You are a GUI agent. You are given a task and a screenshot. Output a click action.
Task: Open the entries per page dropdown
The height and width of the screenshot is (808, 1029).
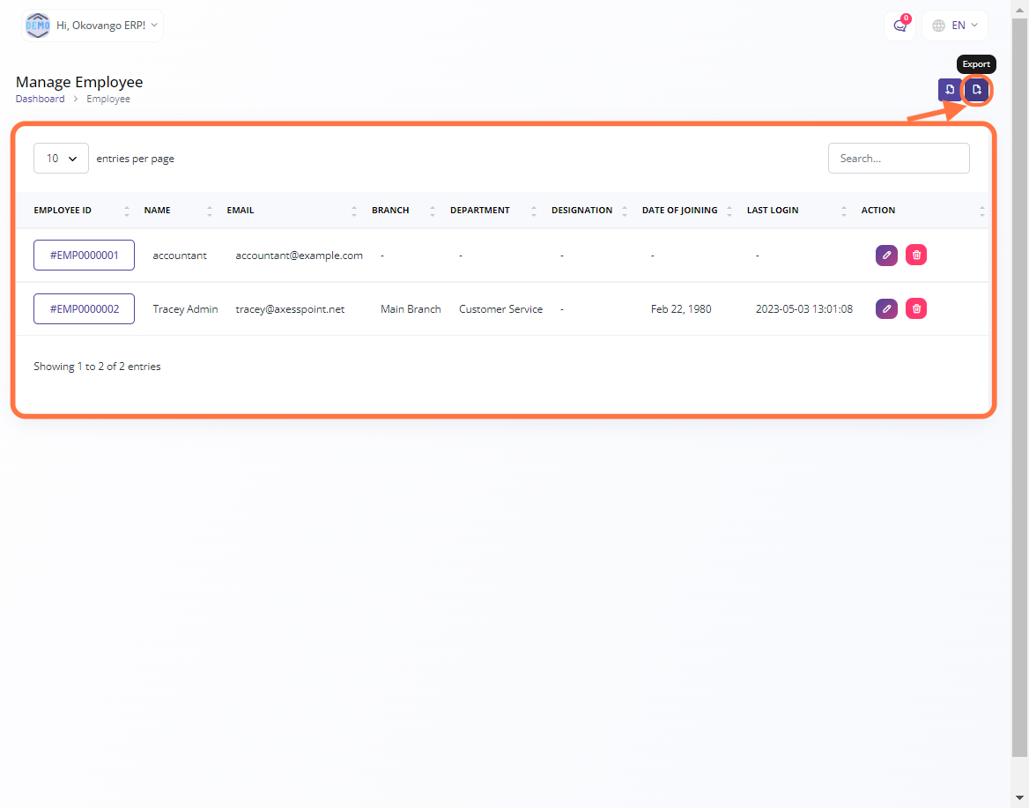pyautogui.click(x=61, y=159)
